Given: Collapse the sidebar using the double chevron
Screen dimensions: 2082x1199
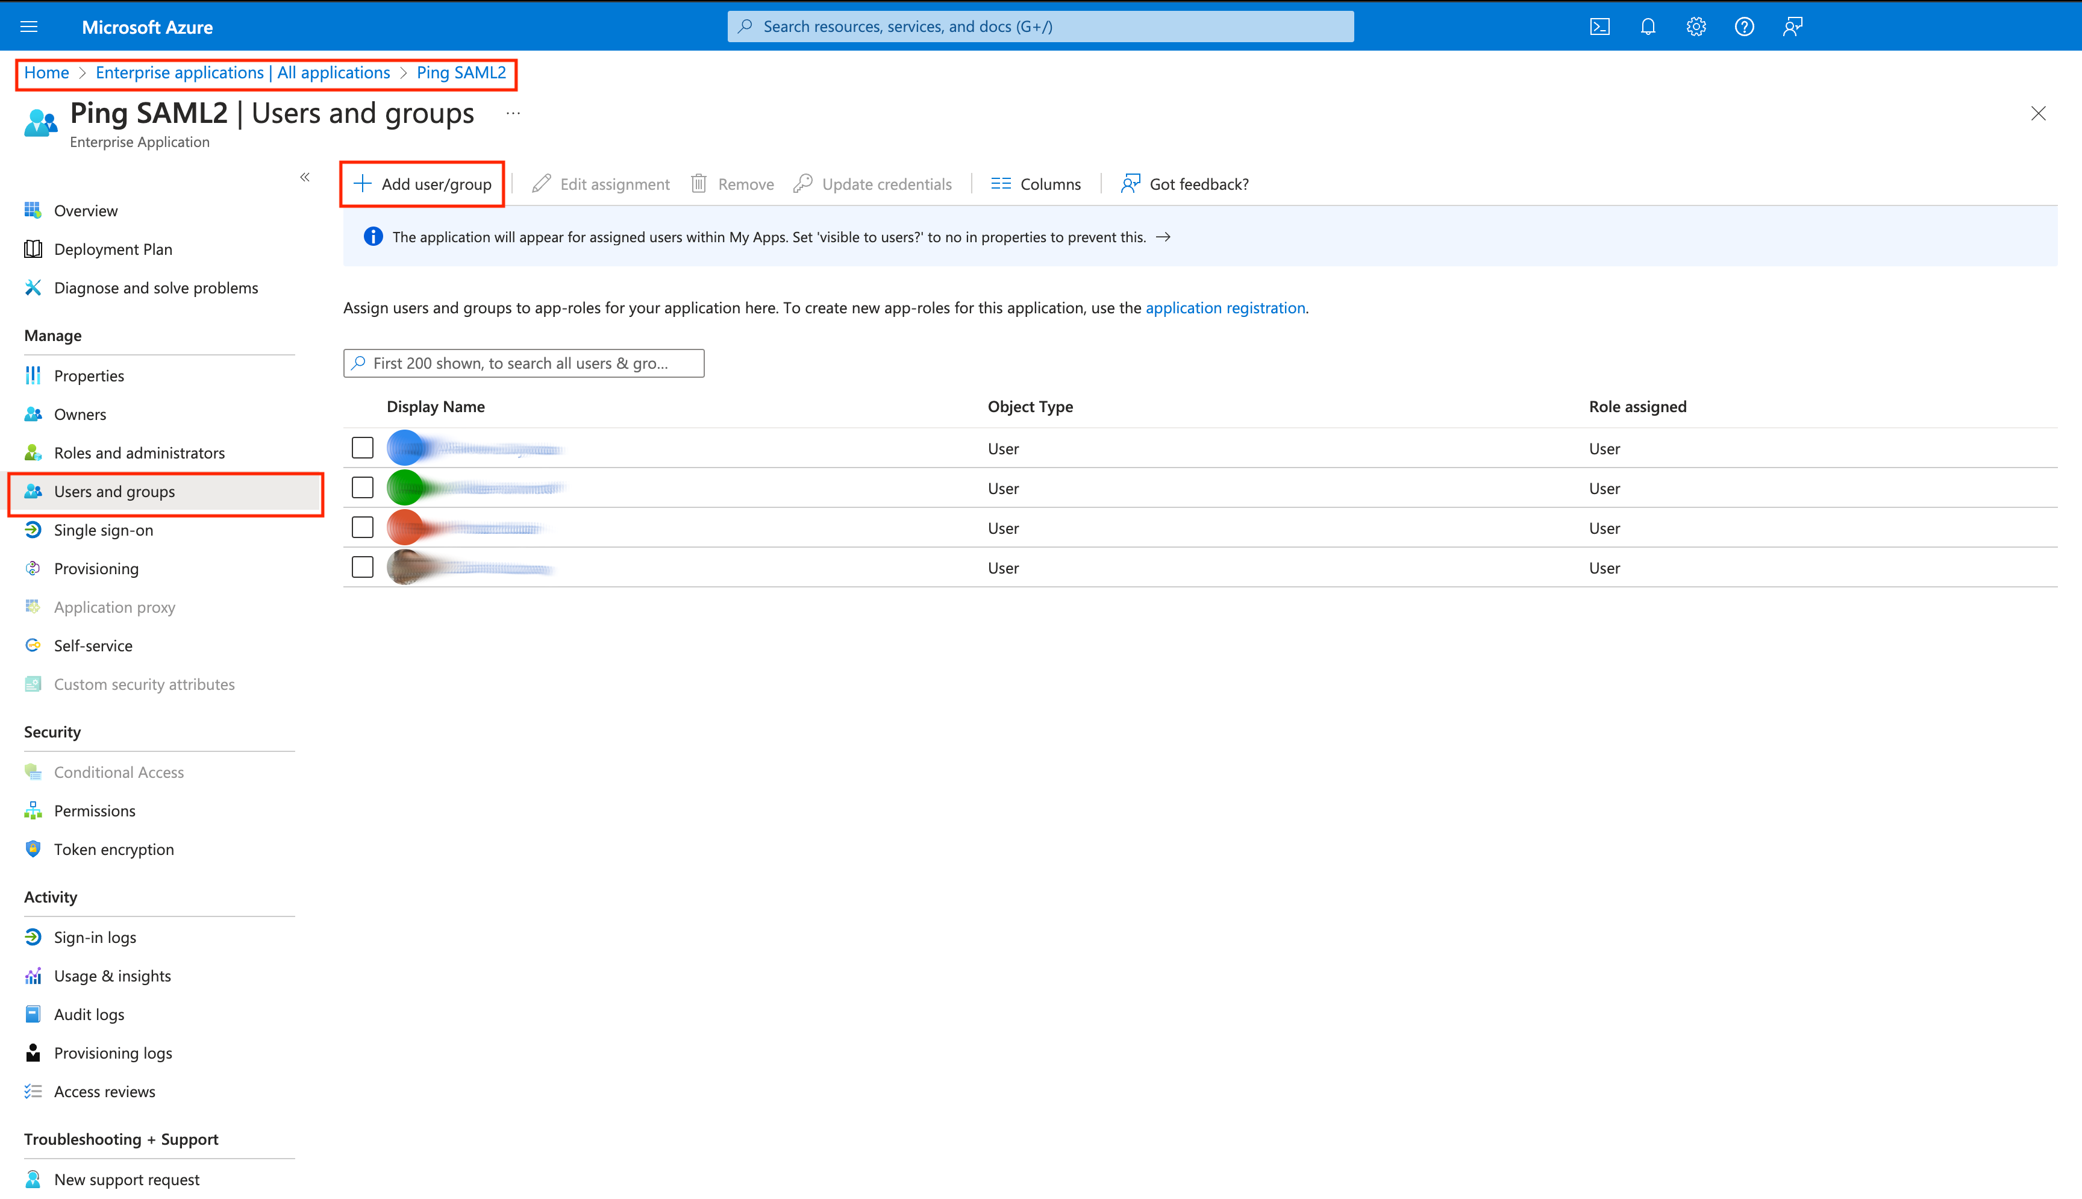Looking at the screenshot, I should (305, 176).
